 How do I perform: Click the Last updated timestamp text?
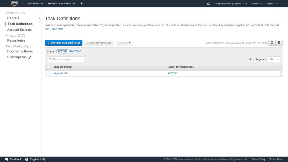[x=236, y=43]
